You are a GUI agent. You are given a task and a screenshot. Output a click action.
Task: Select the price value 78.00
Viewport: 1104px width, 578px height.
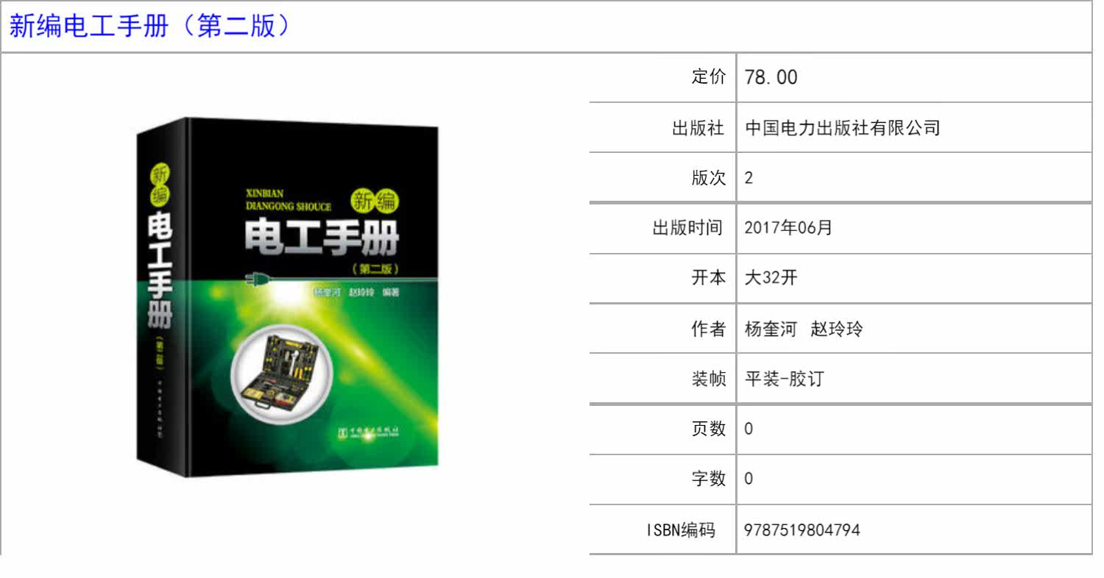(771, 77)
